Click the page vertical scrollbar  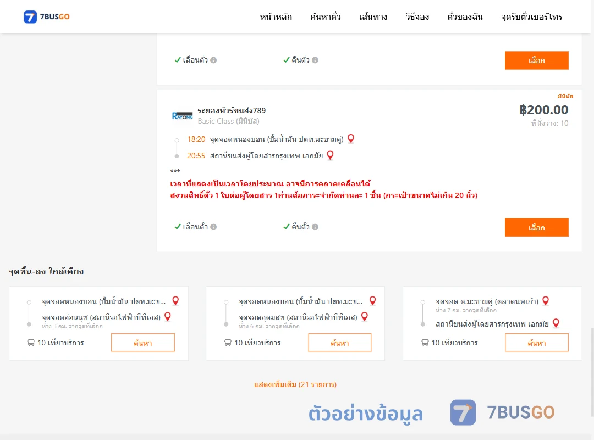pyautogui.click(x=592, y=371)
